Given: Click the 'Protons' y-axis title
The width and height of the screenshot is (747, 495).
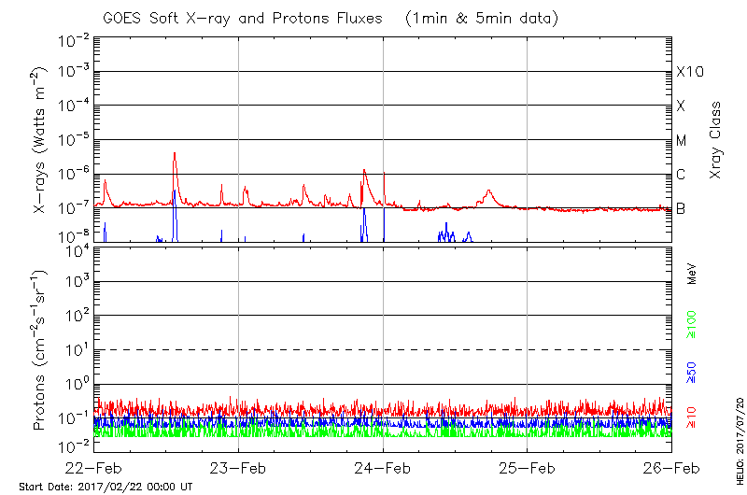Looking at the screenshot, I should pos(39,351).
